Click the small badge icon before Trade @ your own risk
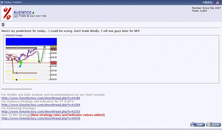 click(16, 16)
